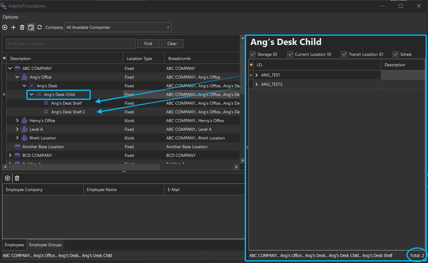Click the circled plus icon in top toolbar

[5, 27]
